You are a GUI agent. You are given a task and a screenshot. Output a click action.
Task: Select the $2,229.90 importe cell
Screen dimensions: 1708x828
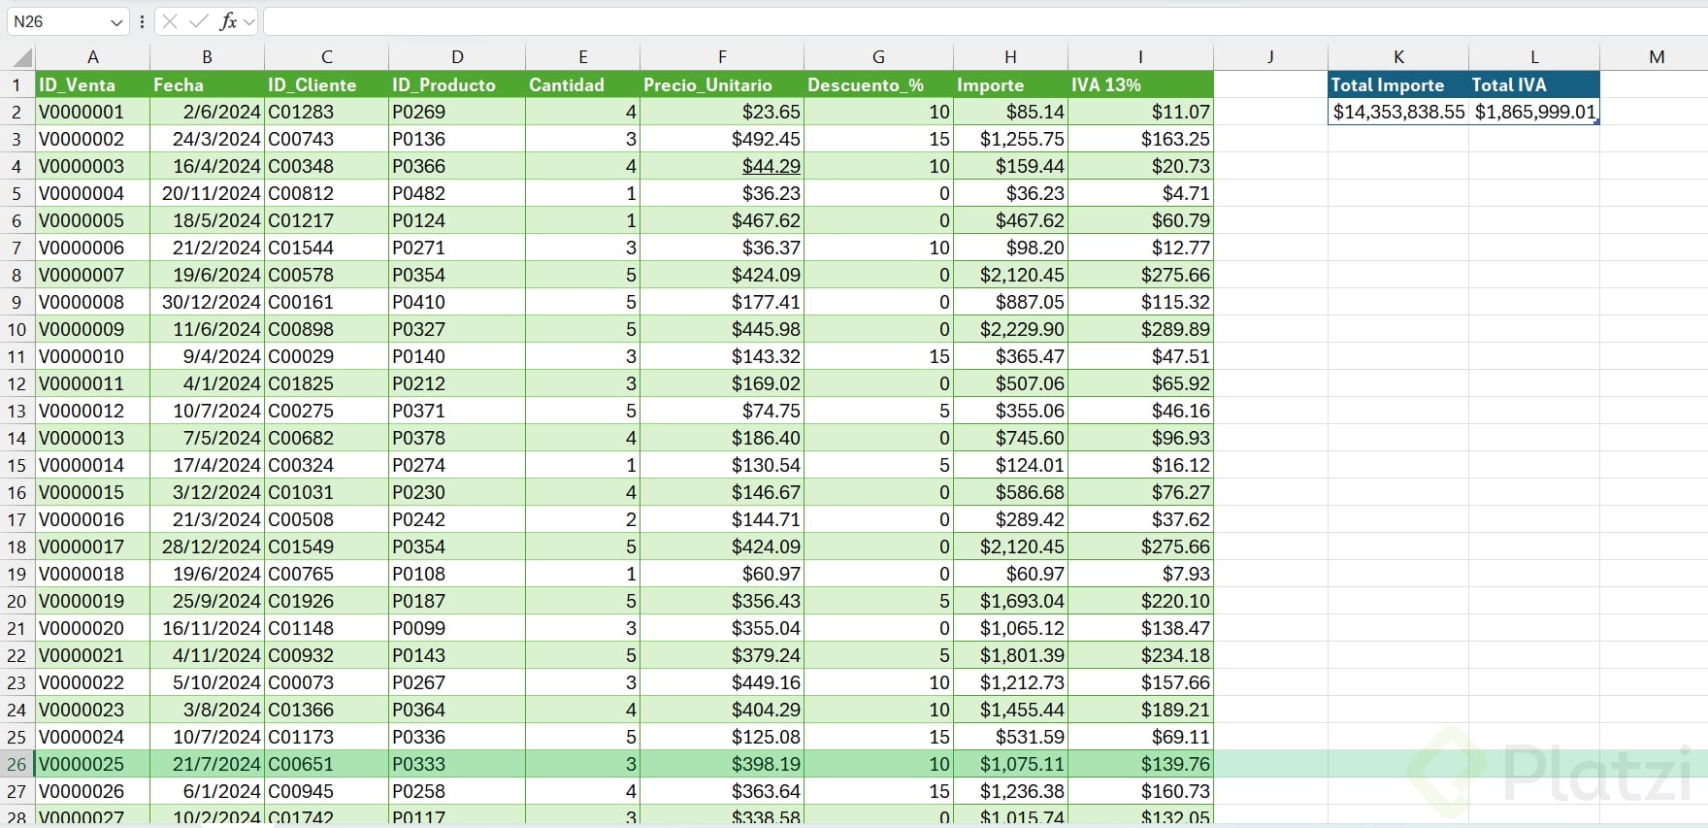[1011, 330]
